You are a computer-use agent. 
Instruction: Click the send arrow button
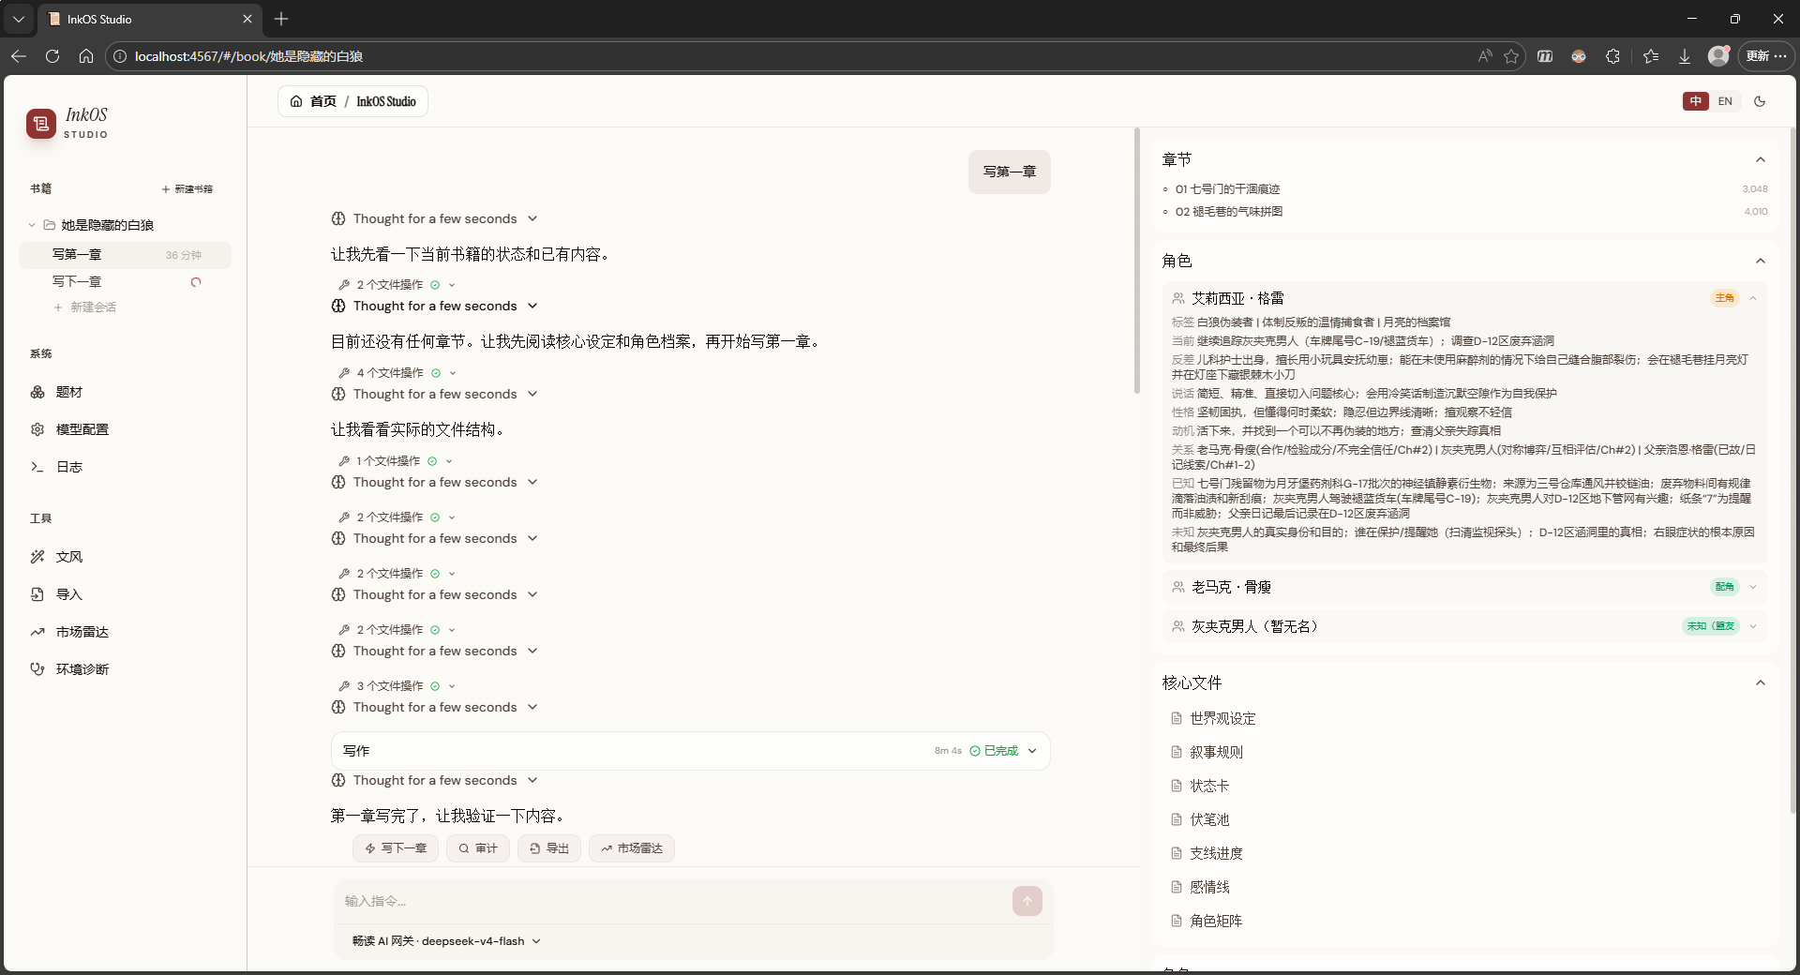(1027, 901)
